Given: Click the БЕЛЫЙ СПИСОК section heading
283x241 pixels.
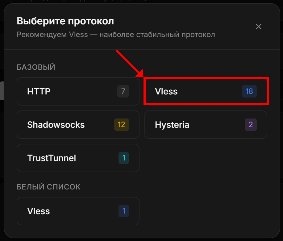Looking at the screenshot, I should click(48, 187).
